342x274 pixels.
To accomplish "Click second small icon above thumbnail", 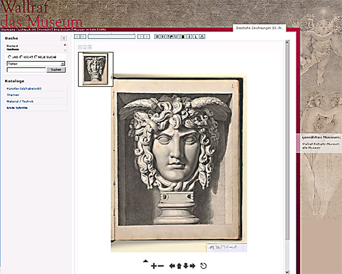I will (85, 47).
